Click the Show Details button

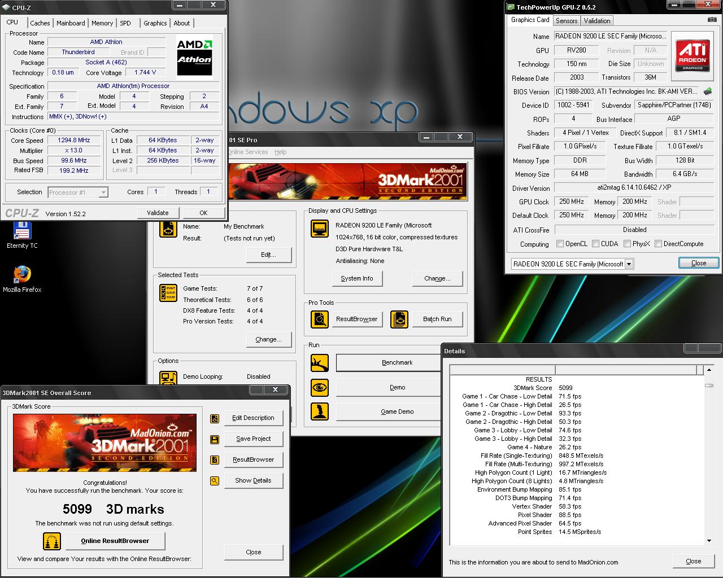point(253,480)
